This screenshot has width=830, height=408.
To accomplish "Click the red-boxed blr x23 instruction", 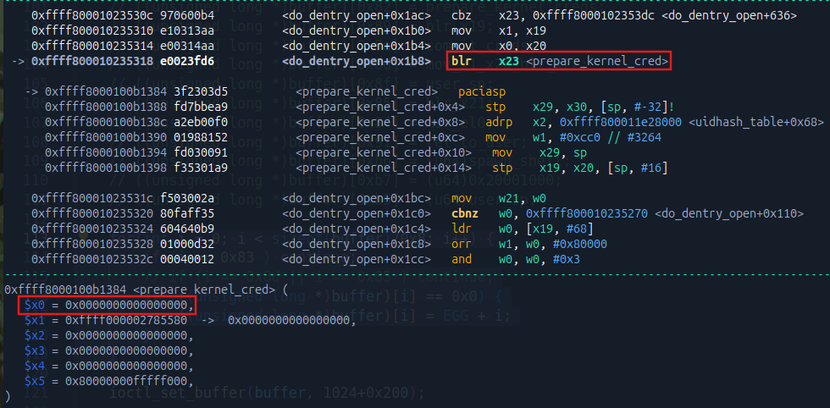I will tap(559, 61).
